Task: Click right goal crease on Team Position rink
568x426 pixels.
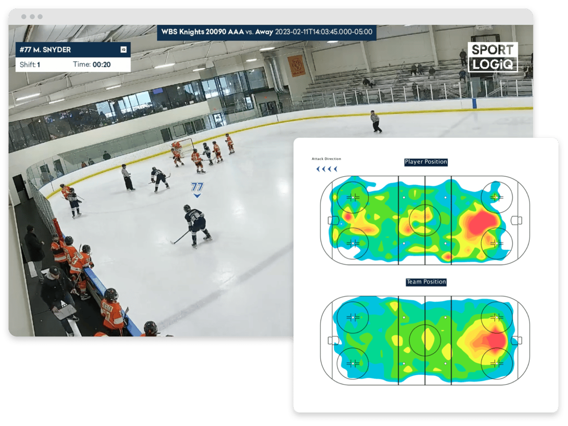Action: click(516, 340)
